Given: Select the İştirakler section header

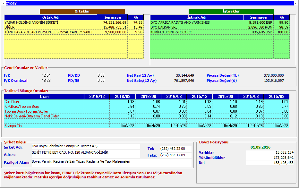Looking at the screenshot, I should (x=231, y=12).
